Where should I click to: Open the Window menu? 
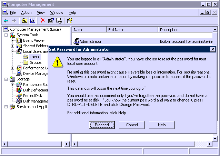point(57,13)
